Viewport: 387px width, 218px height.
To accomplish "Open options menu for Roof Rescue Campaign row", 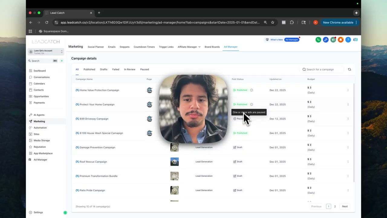I will coord(348,162).
